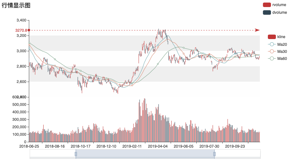Disable the dvolume series via its label

279,12
